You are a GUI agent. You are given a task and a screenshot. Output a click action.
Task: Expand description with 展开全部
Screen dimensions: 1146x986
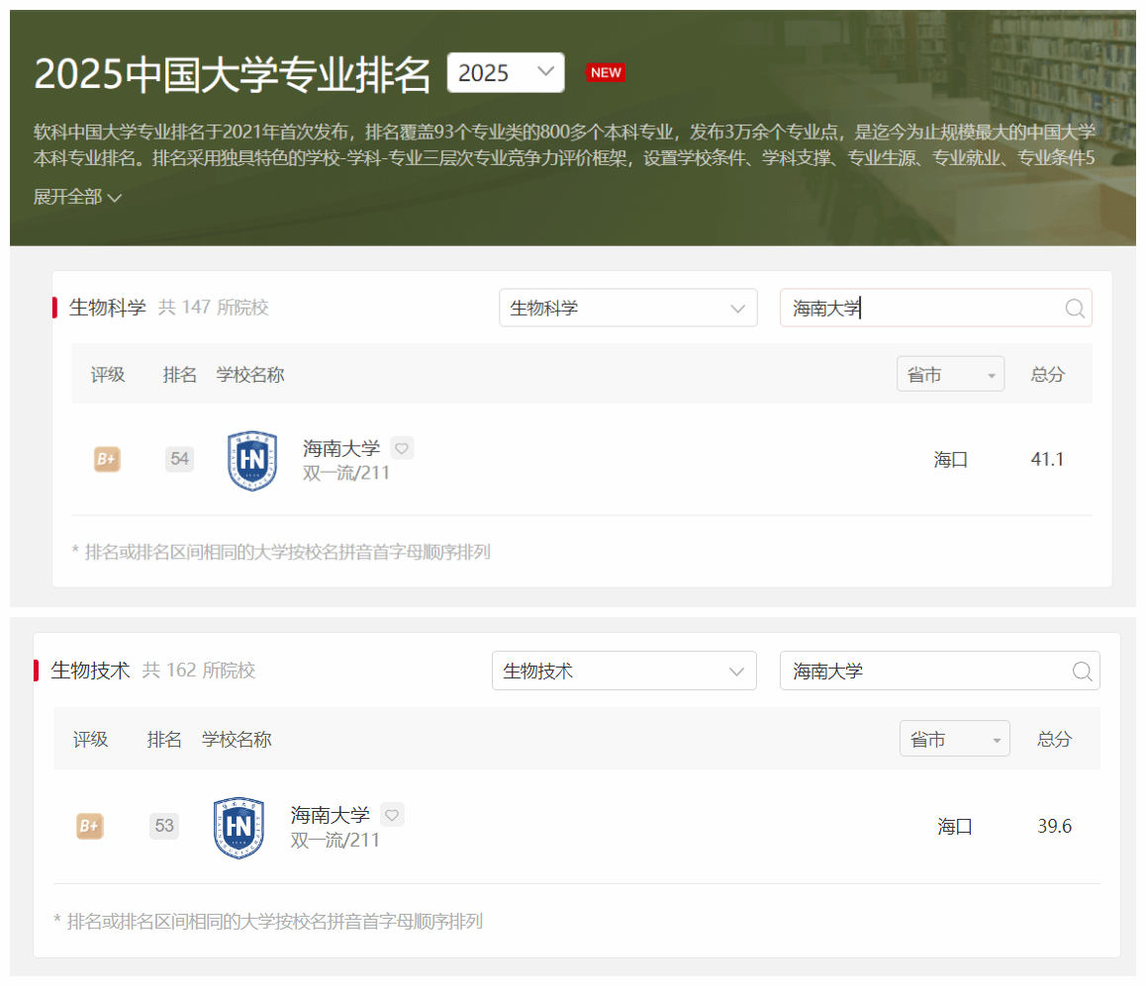[x=77, y=197]
